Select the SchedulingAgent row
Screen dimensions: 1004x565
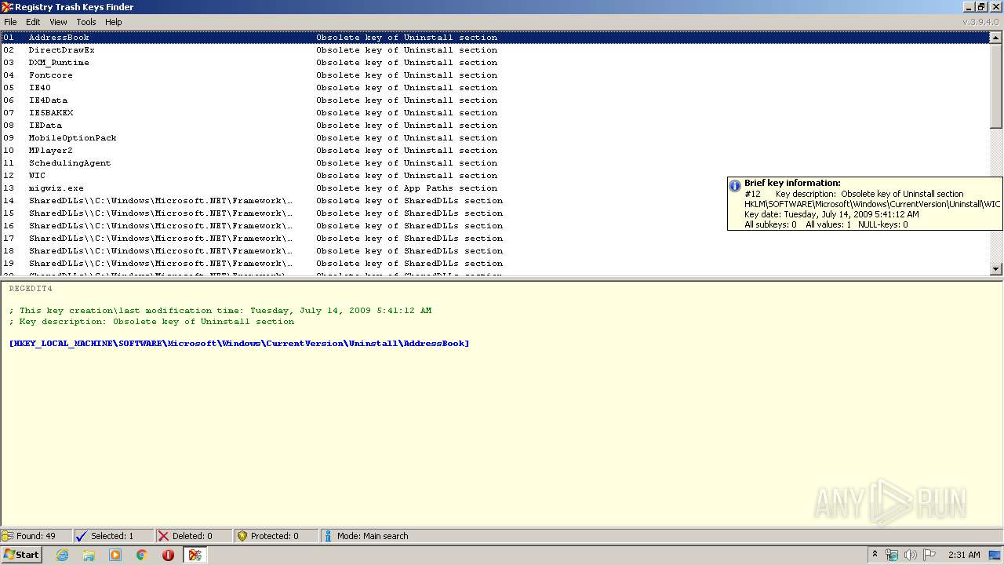(495, 163)
